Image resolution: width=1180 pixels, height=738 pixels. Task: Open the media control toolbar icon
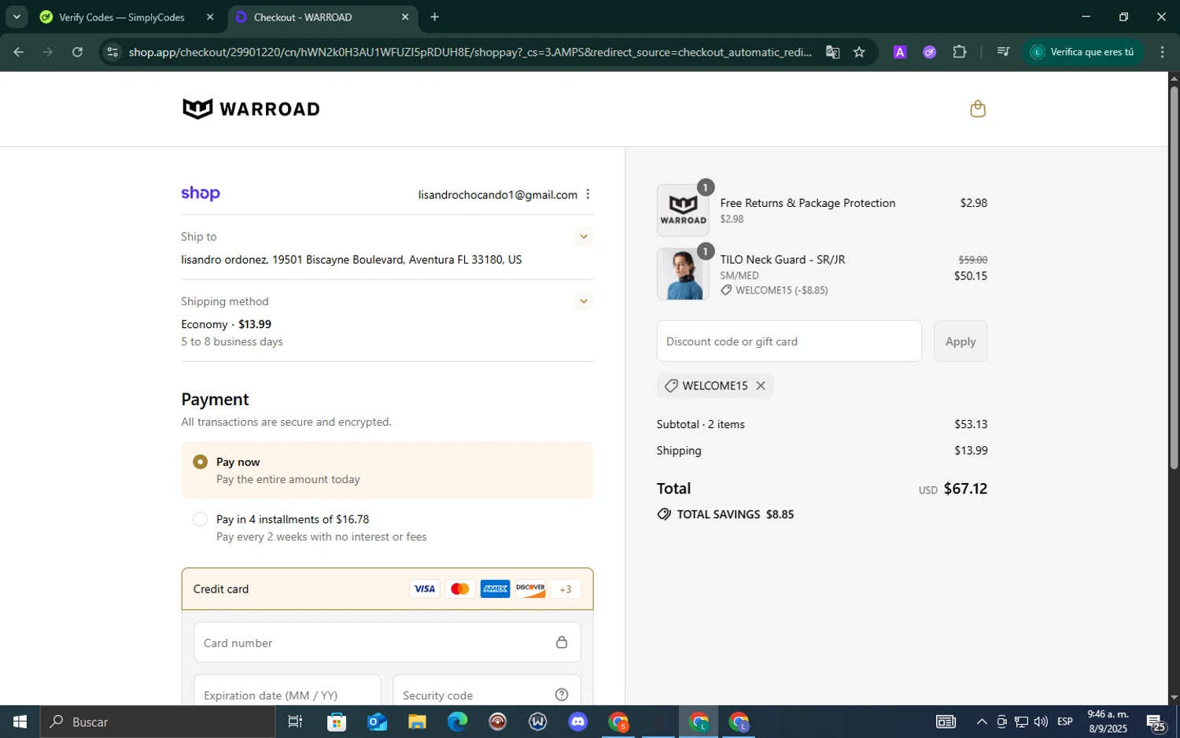click(1003, 52)
